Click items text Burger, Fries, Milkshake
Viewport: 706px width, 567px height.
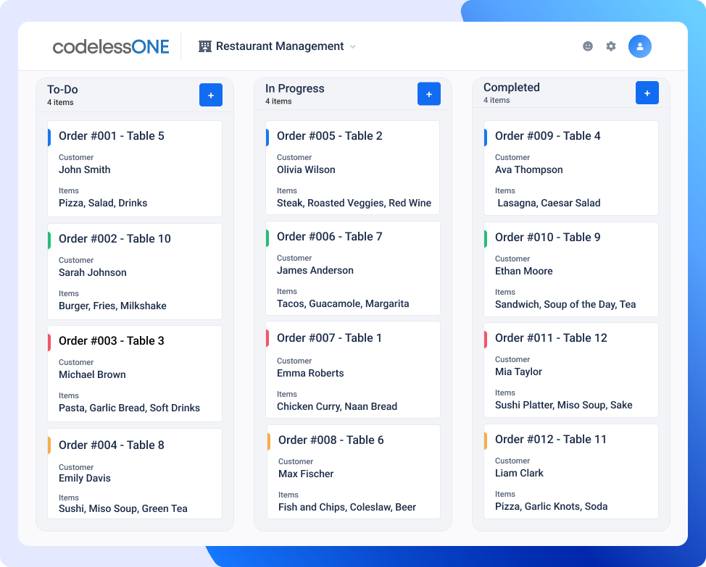coord(112,306)
